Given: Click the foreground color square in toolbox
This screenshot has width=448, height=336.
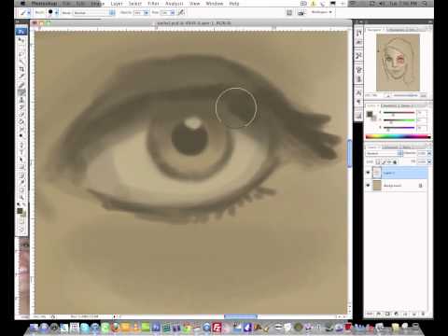Looking at the screenshot, I should (x=20, y=211).
